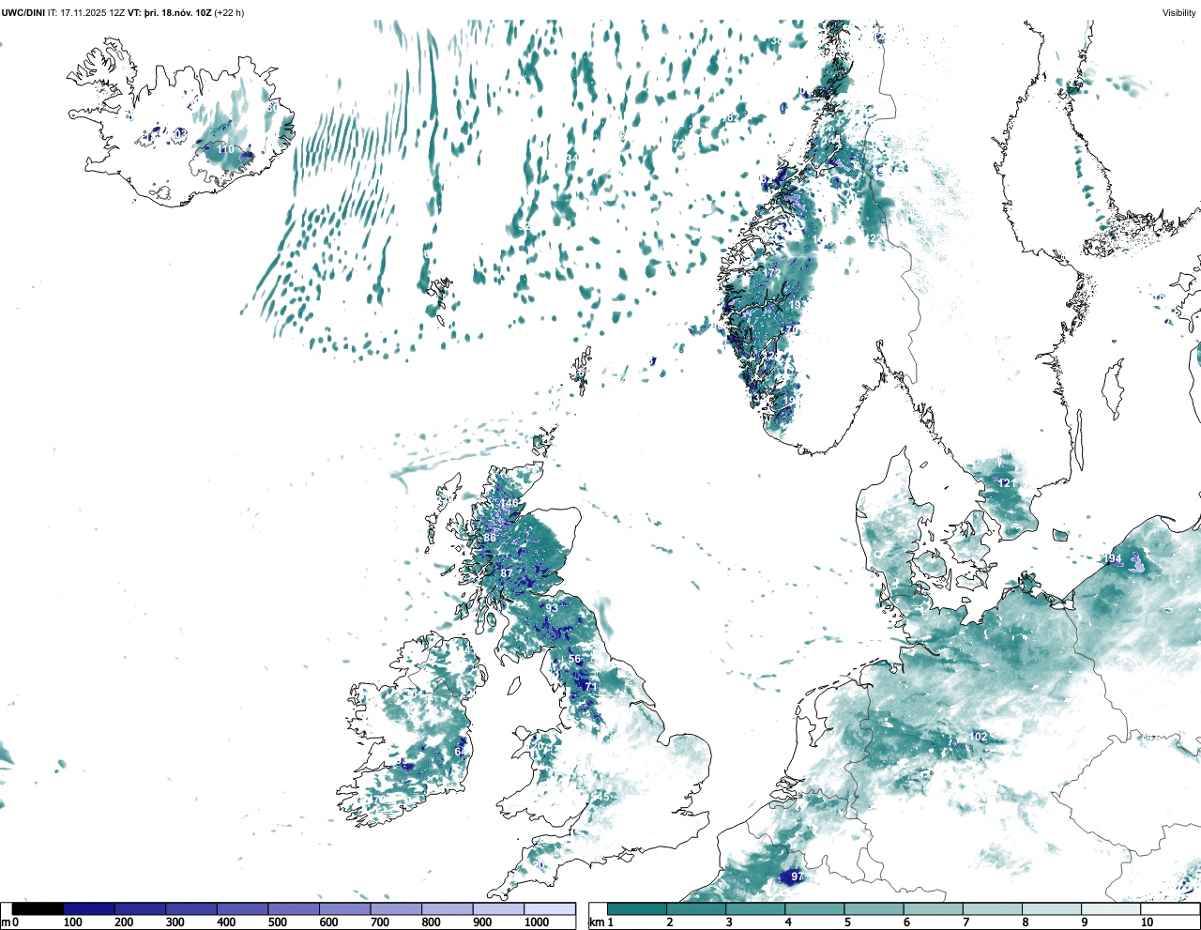Viewport: 1201px width, 930px height.
Task: Pick the 7–8 km light teal swatch
Action: (x=994, y=908)
